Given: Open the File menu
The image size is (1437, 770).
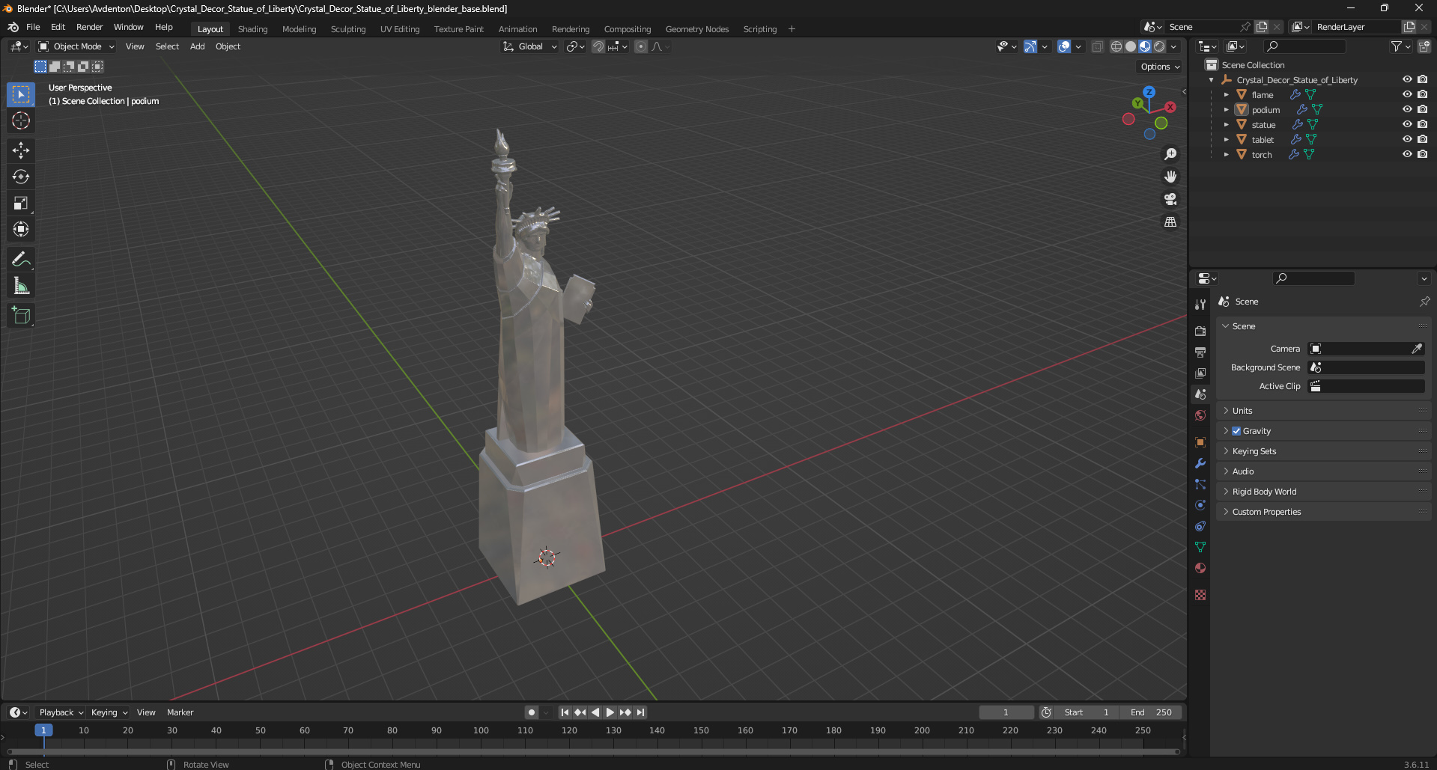Looking at the screenshot, I should point(33,27).
